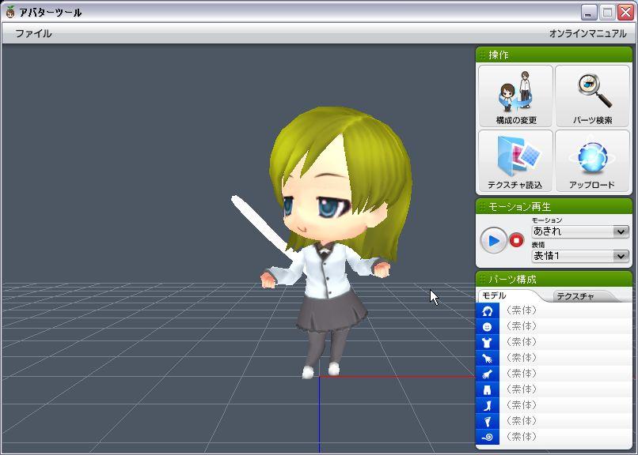
Task: Open the パーツ検索 magnifier parts search
Action: [592, 96]
